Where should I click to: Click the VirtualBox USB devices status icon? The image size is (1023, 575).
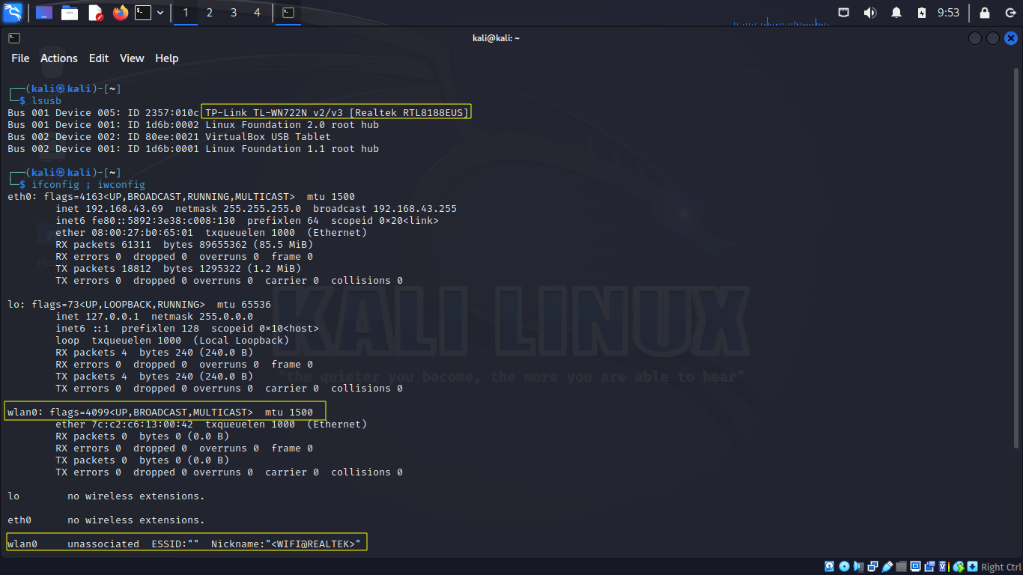(887, 567)
